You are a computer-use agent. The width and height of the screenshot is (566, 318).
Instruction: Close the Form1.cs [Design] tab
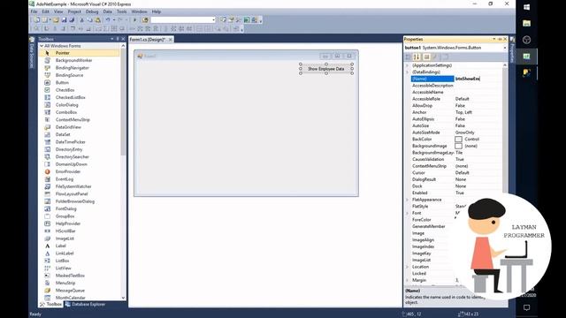coord(171,40)
